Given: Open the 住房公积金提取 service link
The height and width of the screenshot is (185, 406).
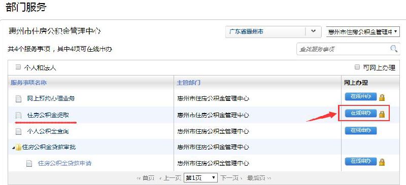Looking at the screenshot, I should click(48, 115).
